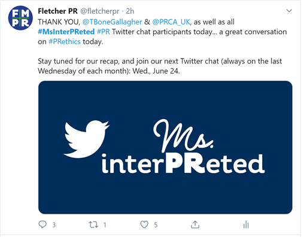The height and width of the screenshot is (237, 307).
Task: Retweet this Fletcher PR tweet
Action: pyautogui.click(x=93, y=225)
